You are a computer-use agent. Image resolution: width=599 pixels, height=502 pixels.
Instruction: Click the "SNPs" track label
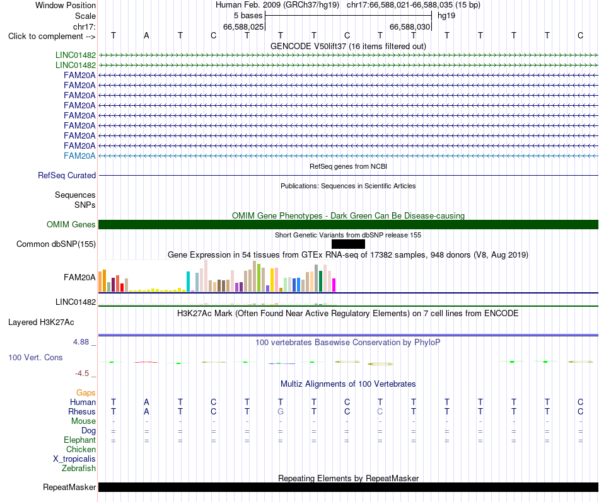tap(85, 205)
